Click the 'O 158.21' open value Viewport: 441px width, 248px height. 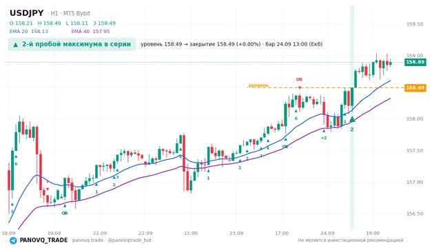click(x=21, y=23)
